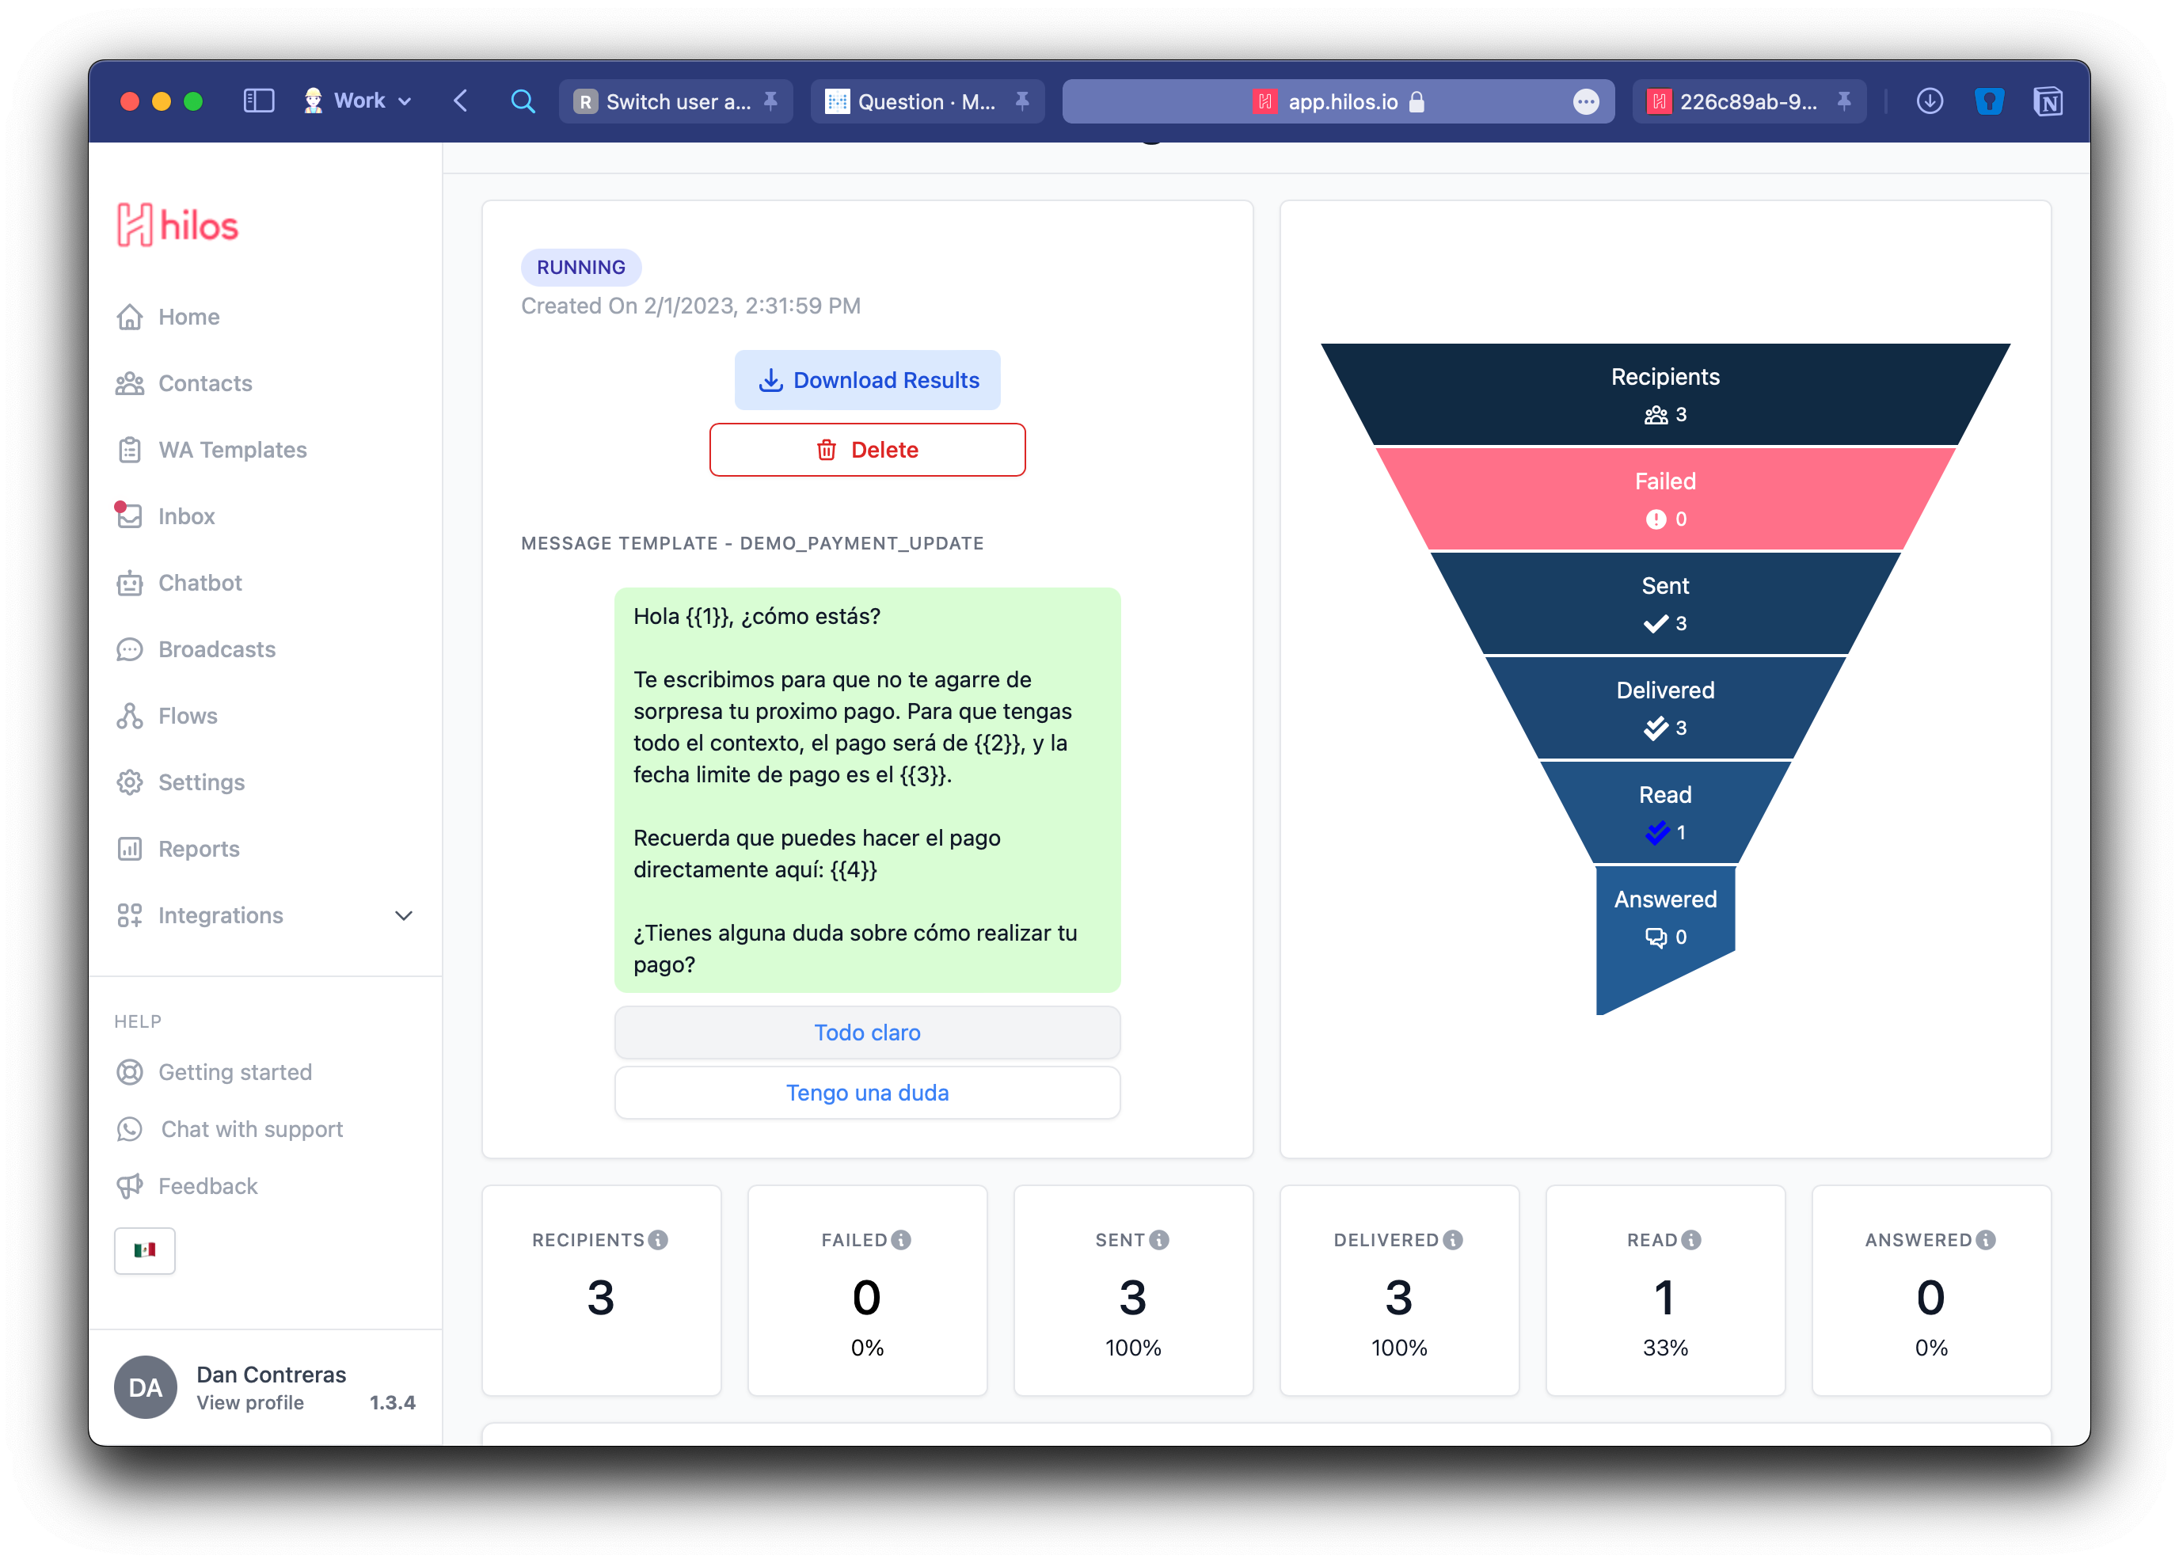The width and height of the screenshot is (2179, 1563).
Task: Click the pink Failed funnel segment
Action: [1665, 499]
